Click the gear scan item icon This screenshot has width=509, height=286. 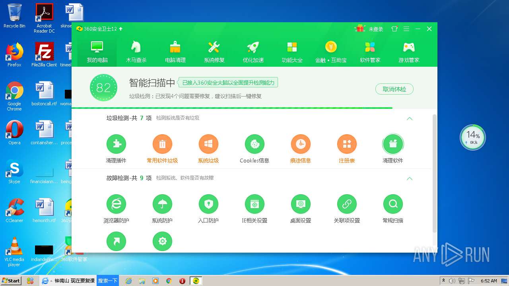(162, 242)
